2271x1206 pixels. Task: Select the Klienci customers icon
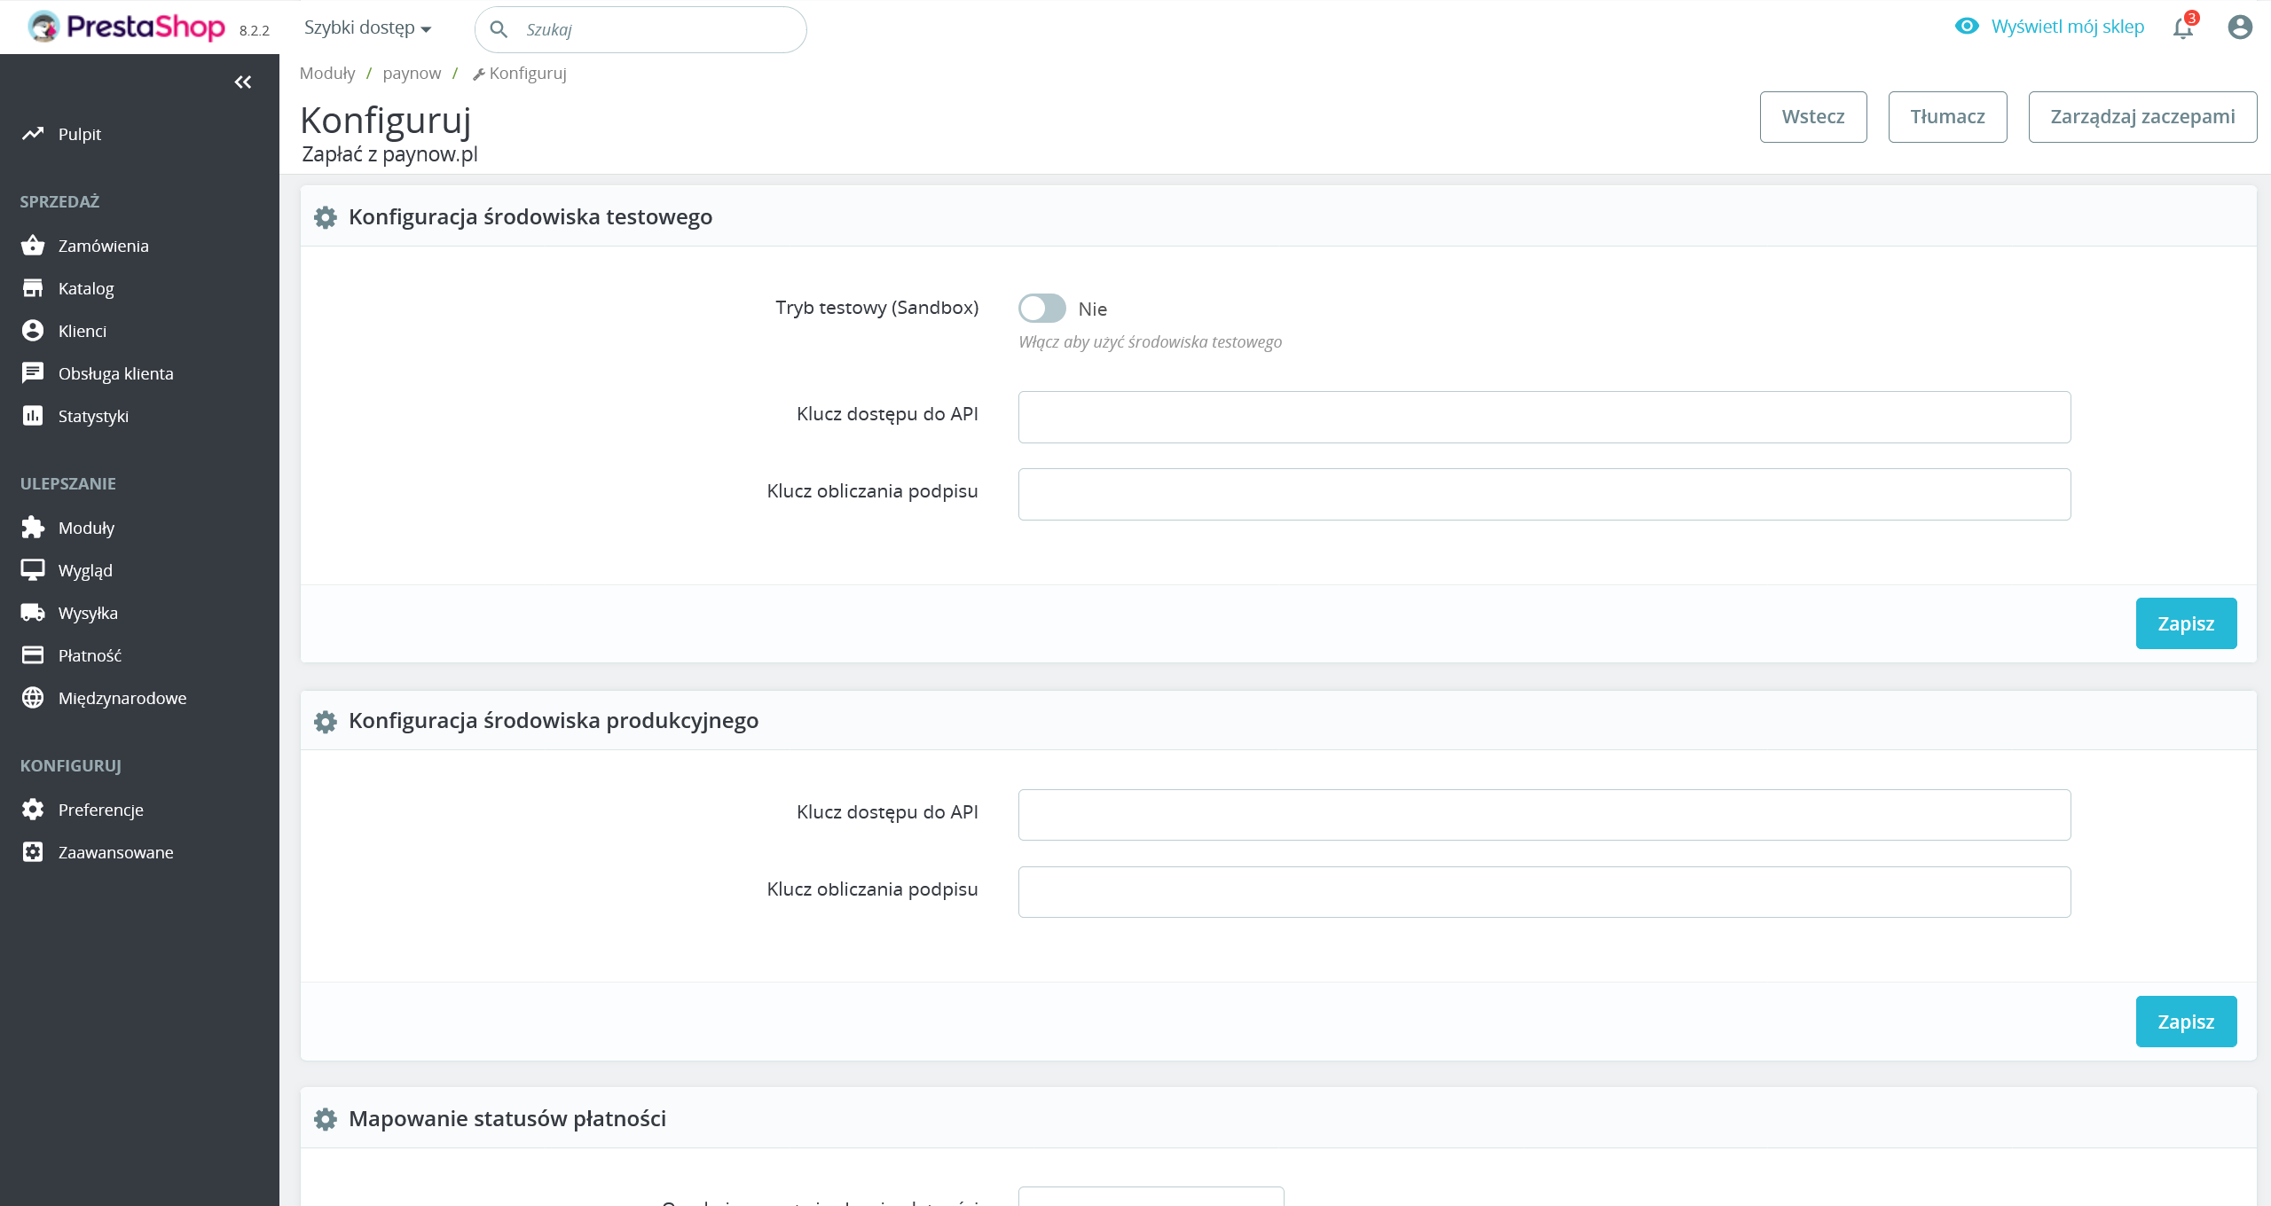pos(33,330)
